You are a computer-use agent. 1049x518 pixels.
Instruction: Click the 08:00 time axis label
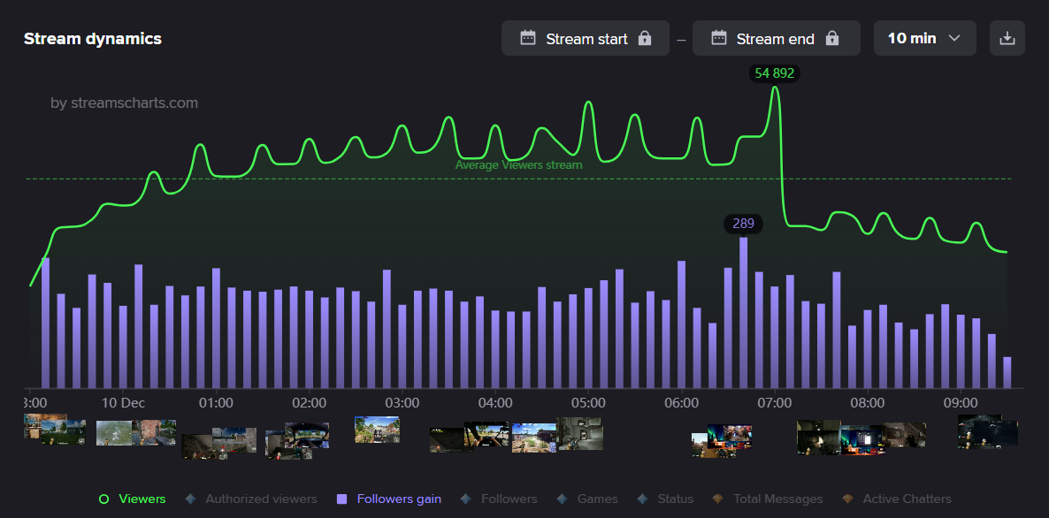tap(868, 404)
